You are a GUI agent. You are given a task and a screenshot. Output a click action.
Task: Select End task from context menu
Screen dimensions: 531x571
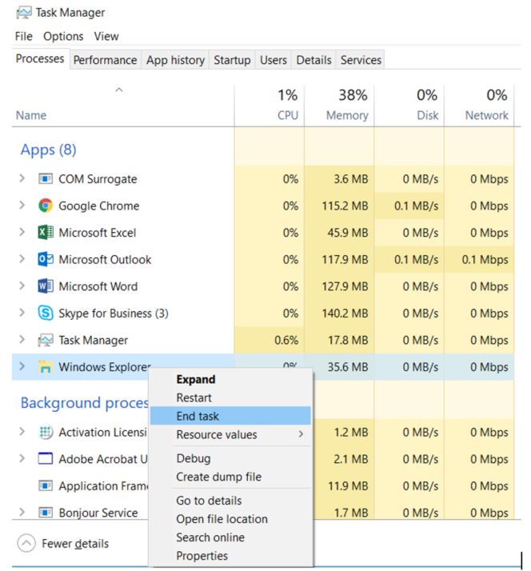click(198, 416)
